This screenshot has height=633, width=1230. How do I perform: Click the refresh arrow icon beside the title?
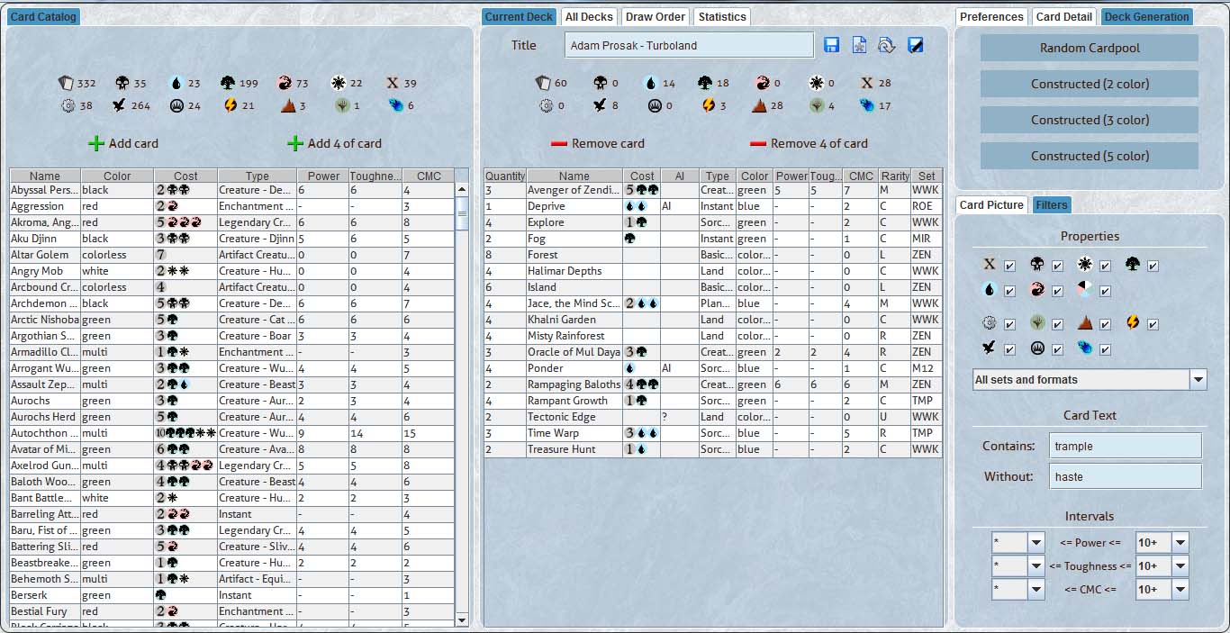[887, 45]
